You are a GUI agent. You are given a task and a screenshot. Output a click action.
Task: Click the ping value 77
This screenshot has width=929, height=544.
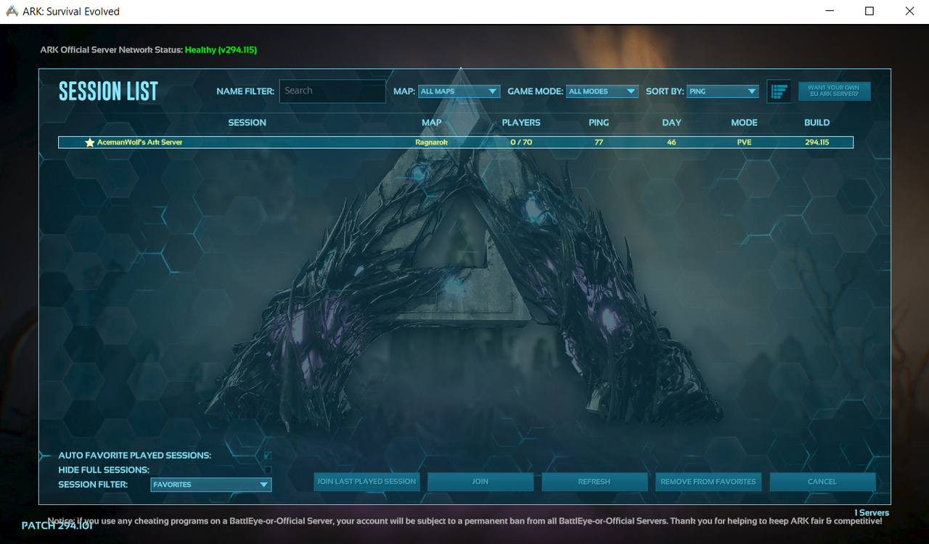coord(599,143)
